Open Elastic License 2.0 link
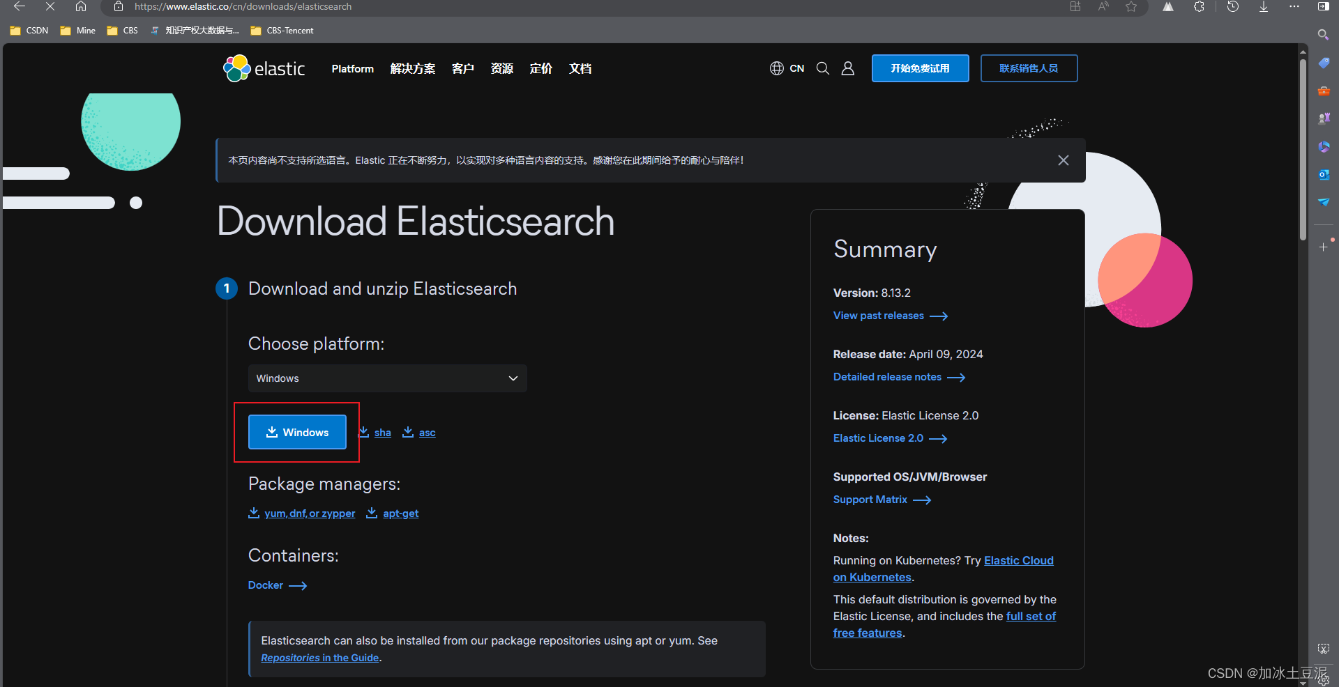The image size is (1339, 687). point(891,438)
